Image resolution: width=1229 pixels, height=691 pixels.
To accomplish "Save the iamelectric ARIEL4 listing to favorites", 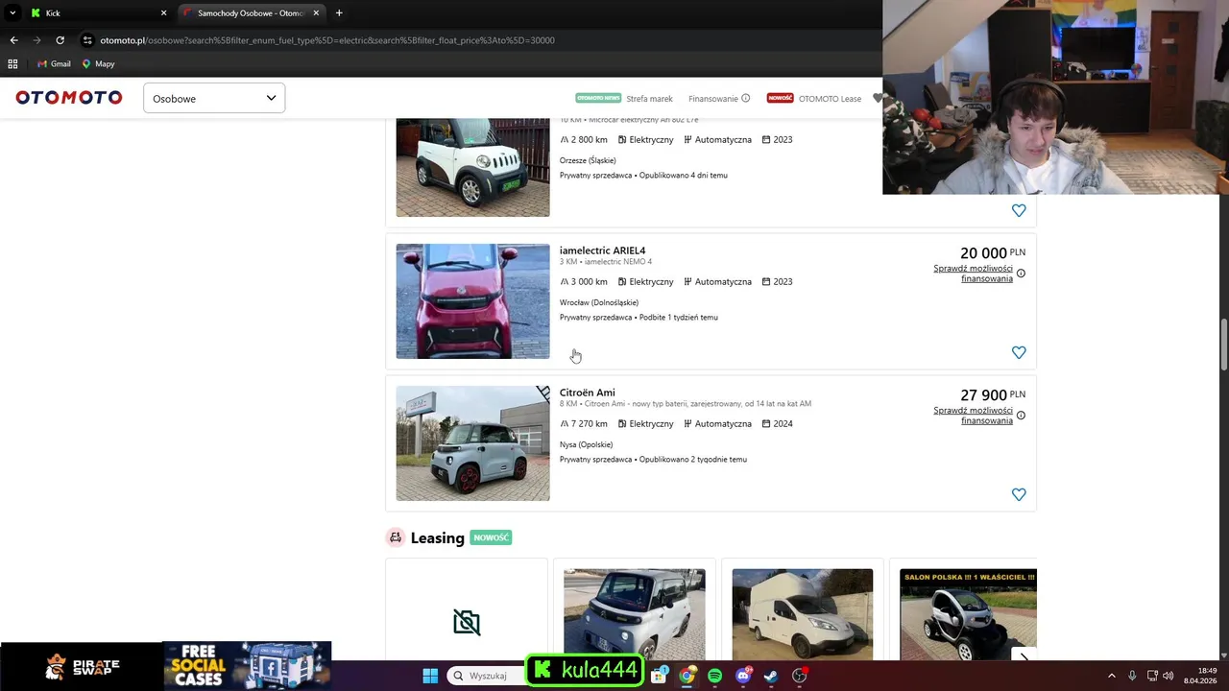I will [1019, 352].
